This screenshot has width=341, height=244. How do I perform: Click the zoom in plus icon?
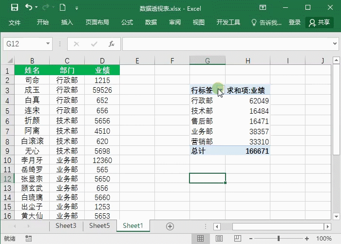point(307,239)
